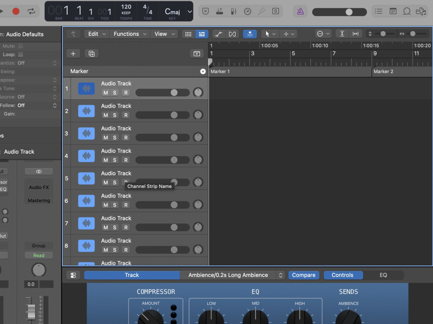433x324 pixels.
Task: Show automation curves button
Action: (x=219, y=34)
